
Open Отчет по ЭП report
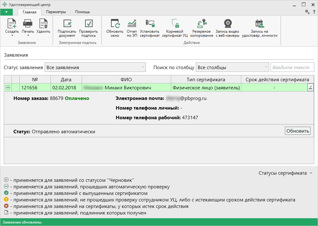132,24
